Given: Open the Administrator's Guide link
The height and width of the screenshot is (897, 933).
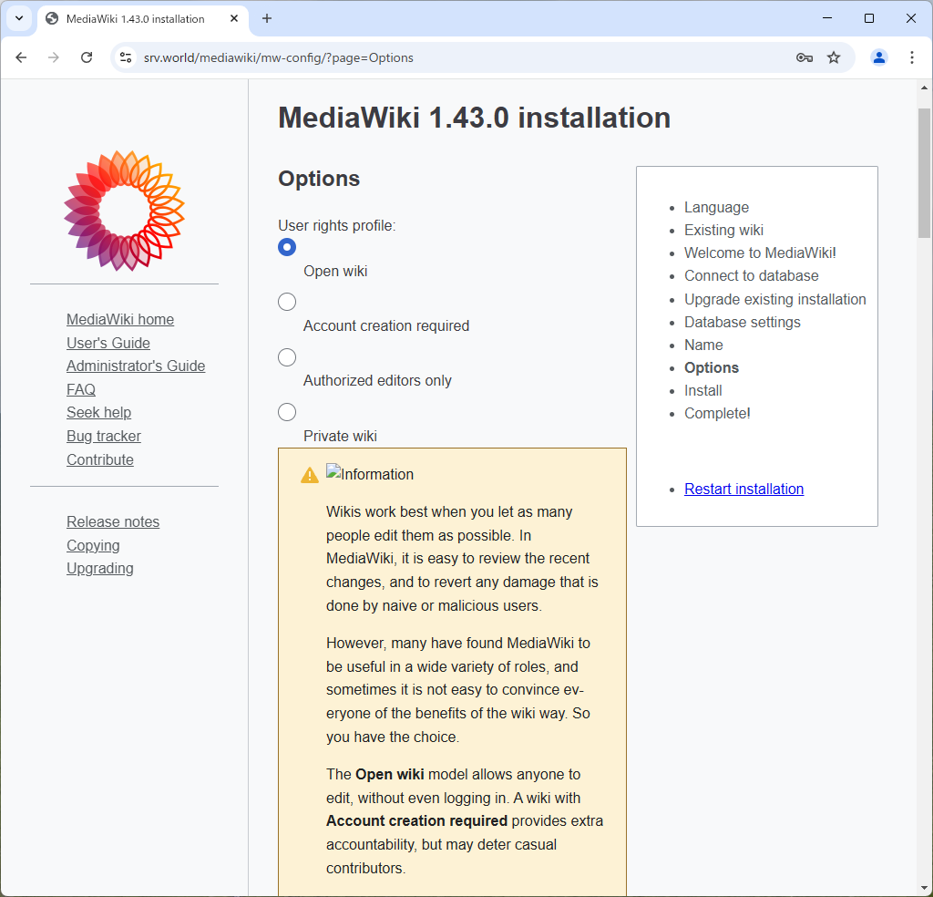Looking at the screenshot, I should (x=136, y=366).
